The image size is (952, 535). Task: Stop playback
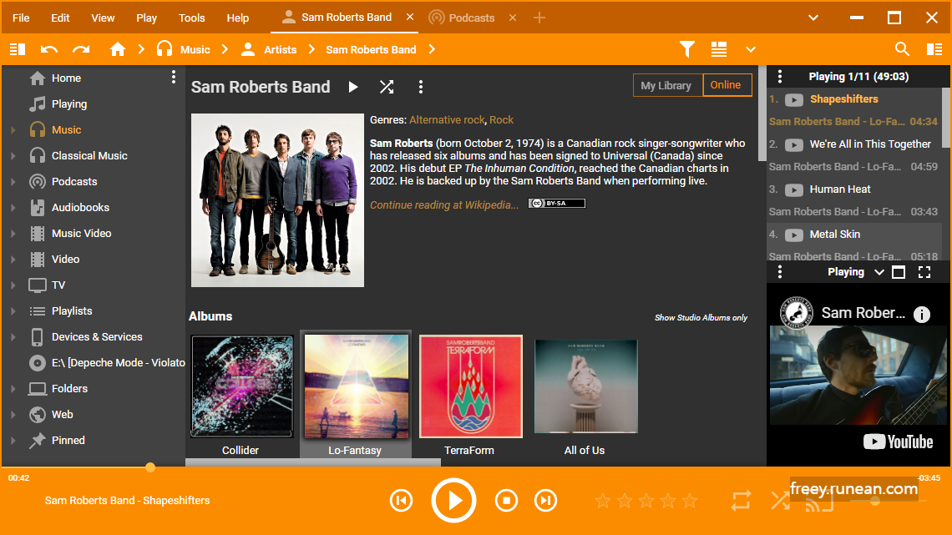coord(506,501)
